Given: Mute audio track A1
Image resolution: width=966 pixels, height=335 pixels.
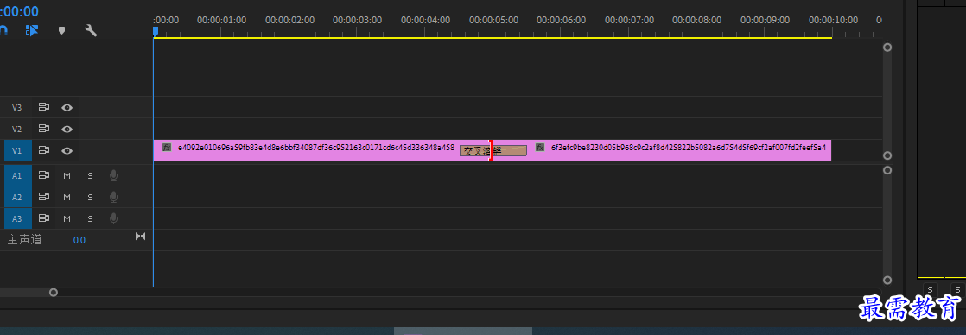Looking at the screenshot, I should click(67, 176).
